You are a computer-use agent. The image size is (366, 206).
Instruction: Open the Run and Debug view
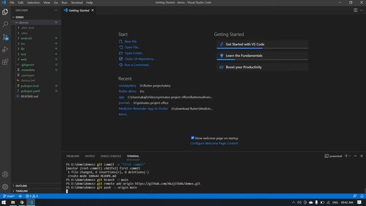pyautogui.click(x=5, y=49)
